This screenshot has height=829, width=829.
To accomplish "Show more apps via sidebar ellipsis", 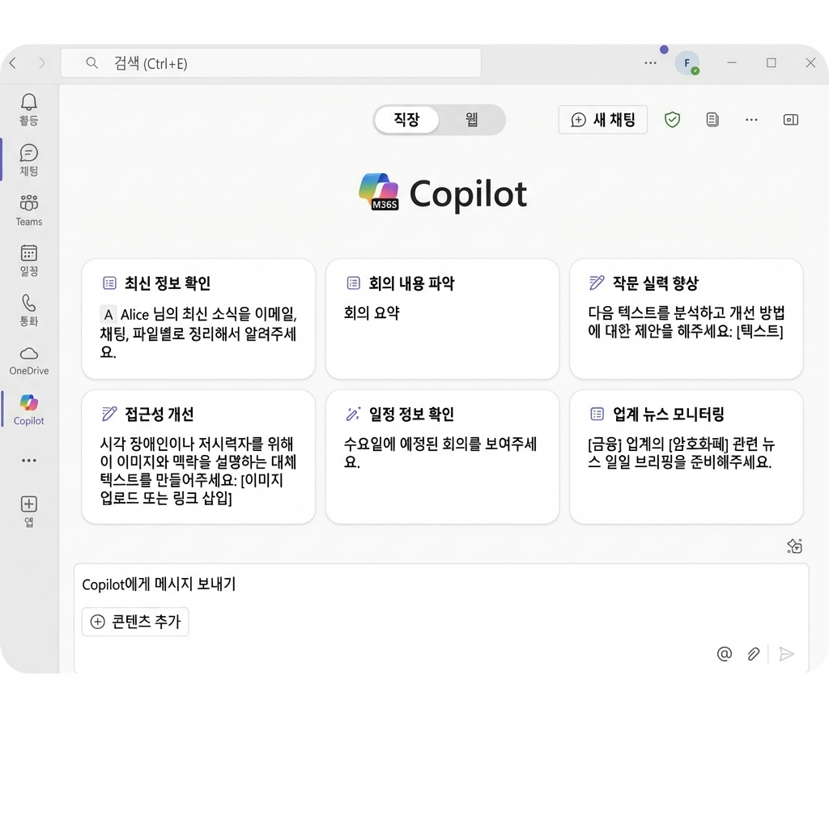I will tap(28, 461).
